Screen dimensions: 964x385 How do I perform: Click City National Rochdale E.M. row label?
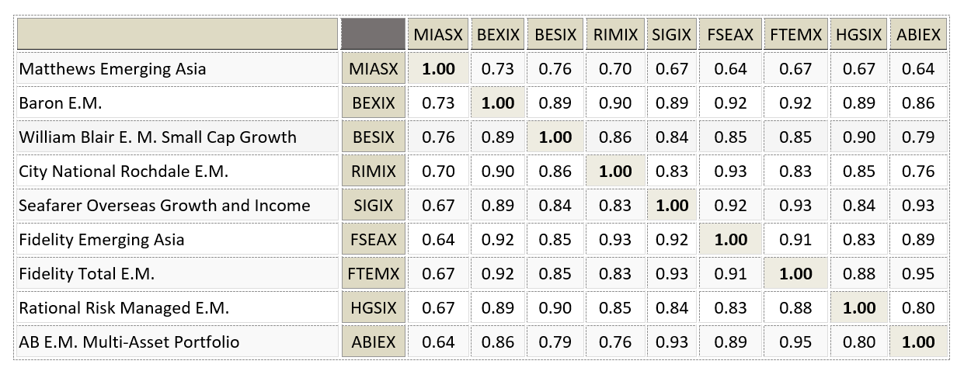[124, 171]
